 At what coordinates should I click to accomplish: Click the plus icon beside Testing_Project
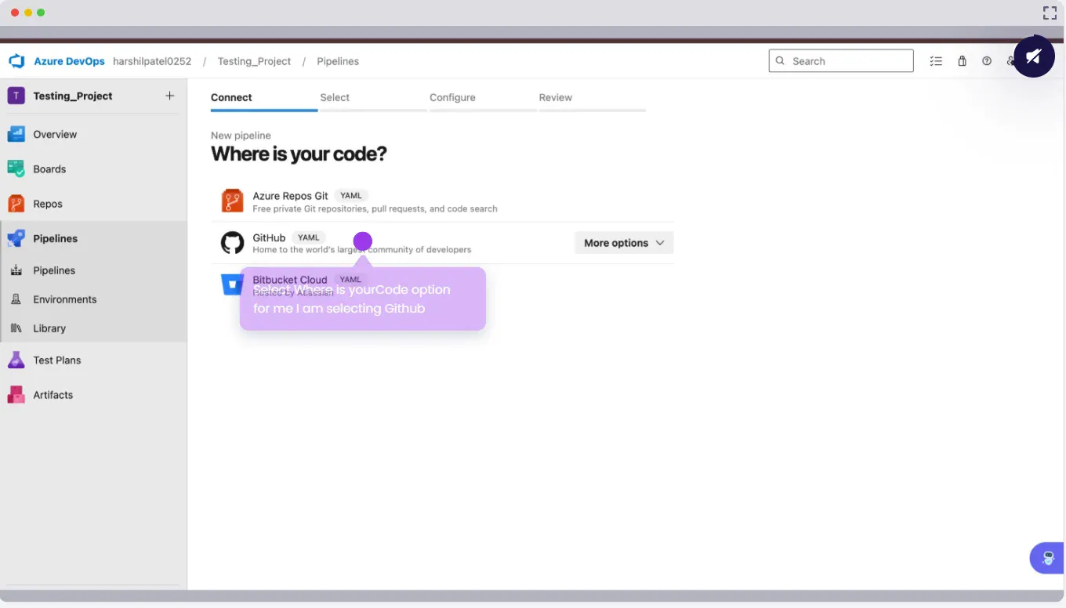170,96
